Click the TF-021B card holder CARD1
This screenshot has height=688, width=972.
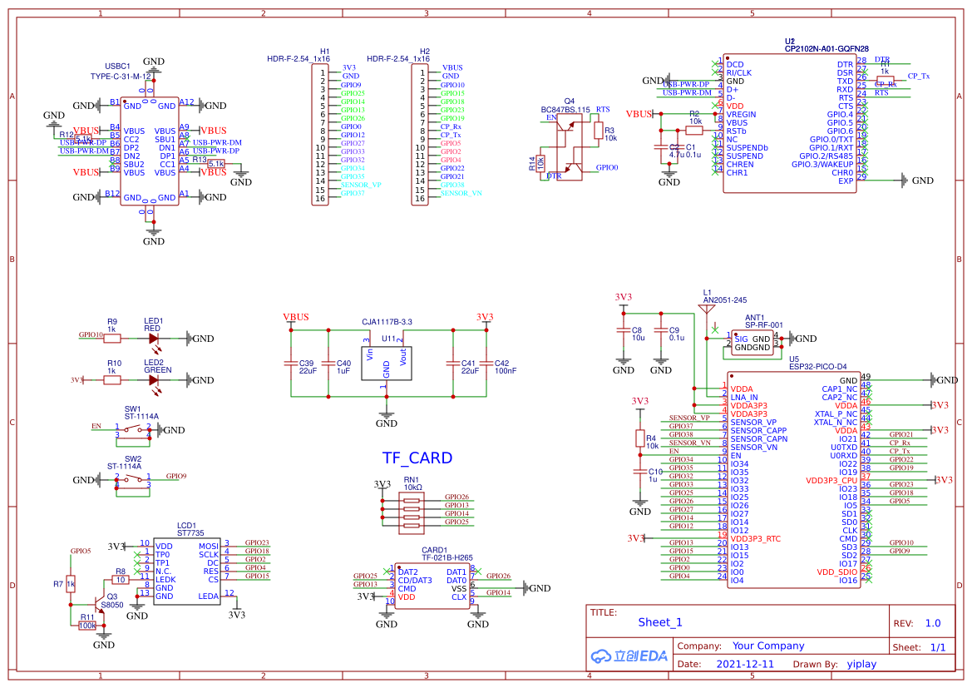(x=432, y=582)
